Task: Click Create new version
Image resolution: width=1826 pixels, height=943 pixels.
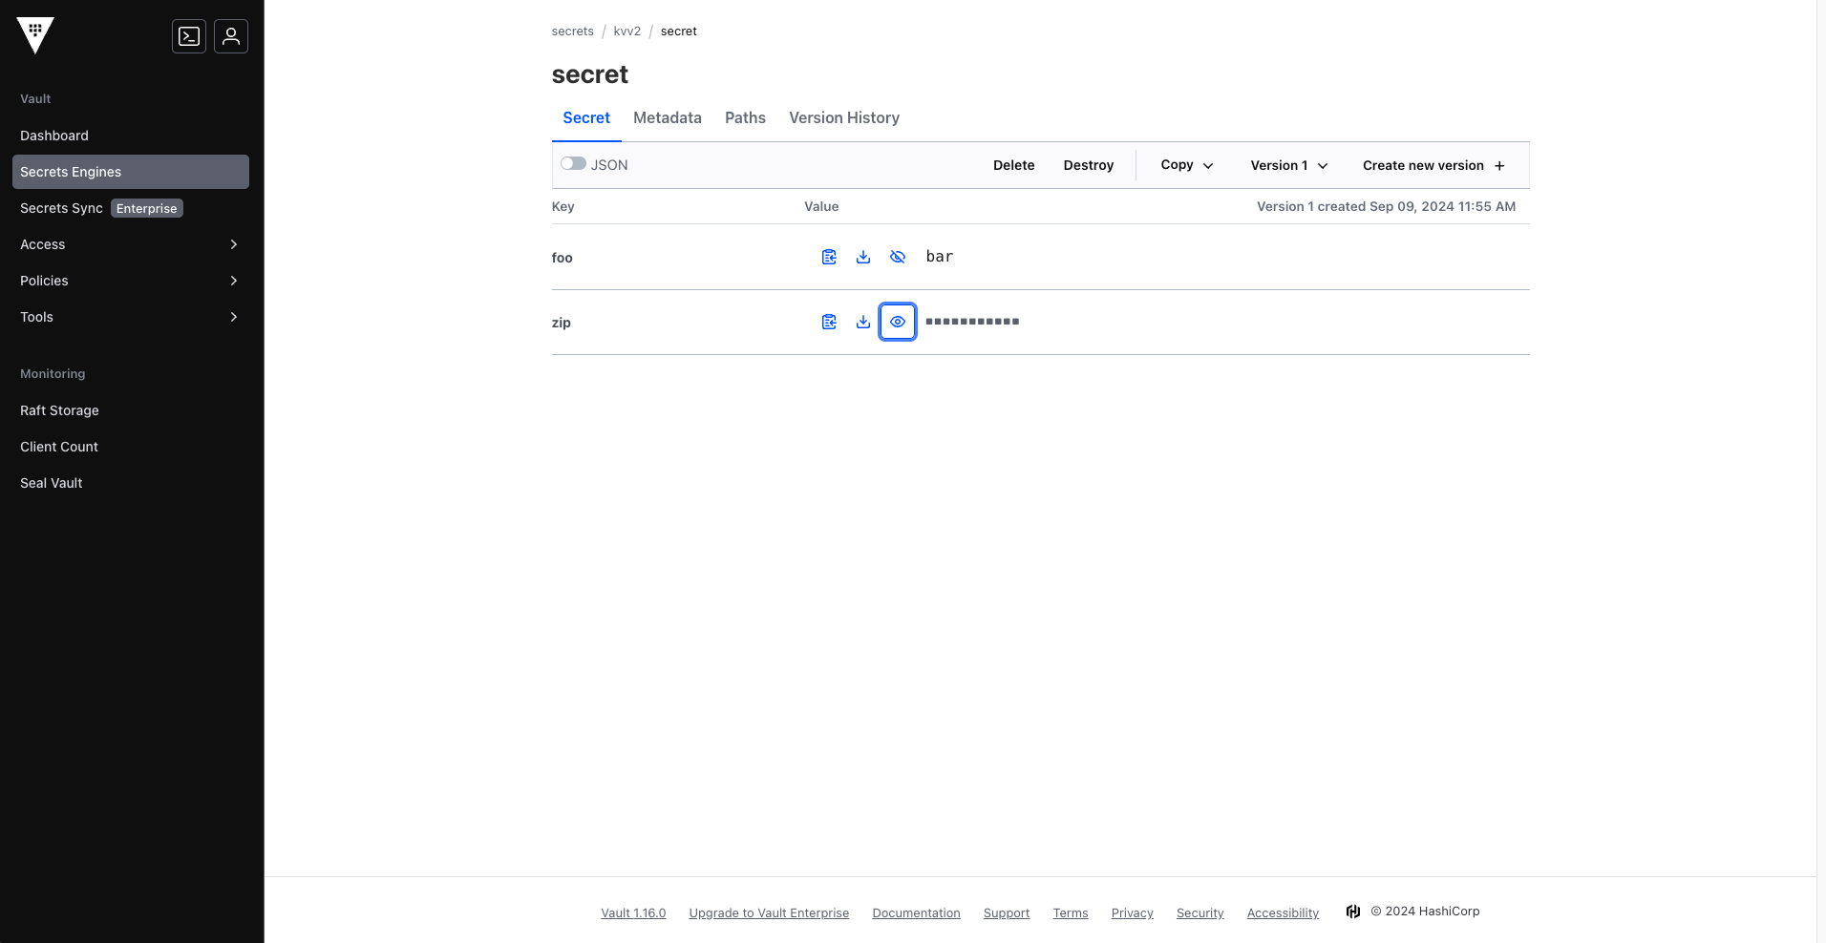Action: pyautogui.click(x=1433, y=165)
